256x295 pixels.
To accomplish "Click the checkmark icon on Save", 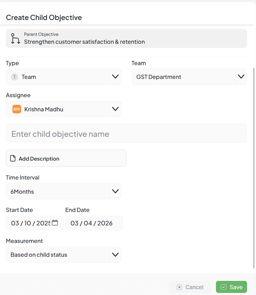I will [x=224, y=287].
